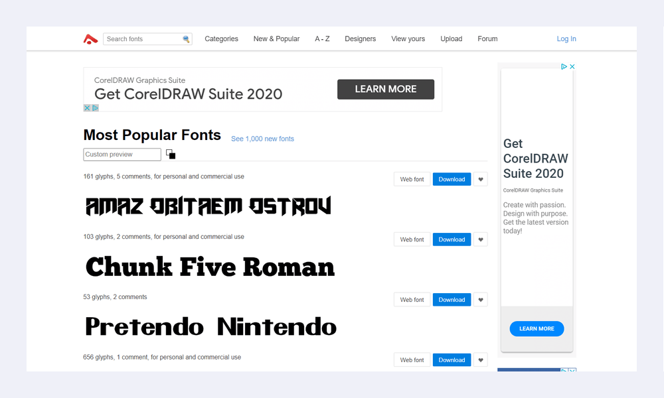Get Web font for Chunk Five Roman
Viewport: 664px width, 398px height.
(412, 239)
